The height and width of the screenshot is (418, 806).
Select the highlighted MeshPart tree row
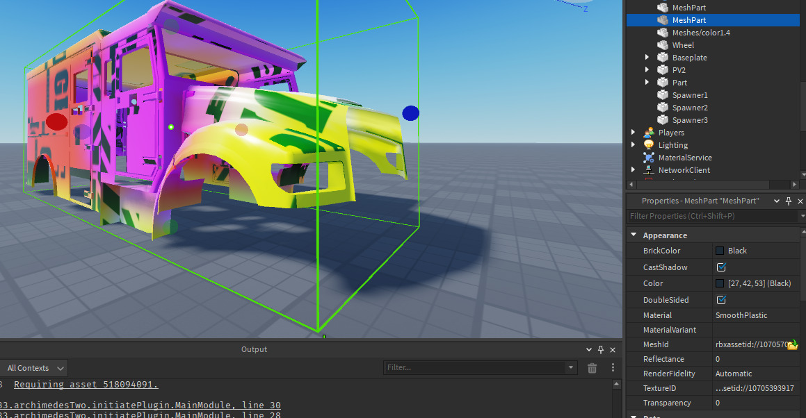click(x=713, y=20)
